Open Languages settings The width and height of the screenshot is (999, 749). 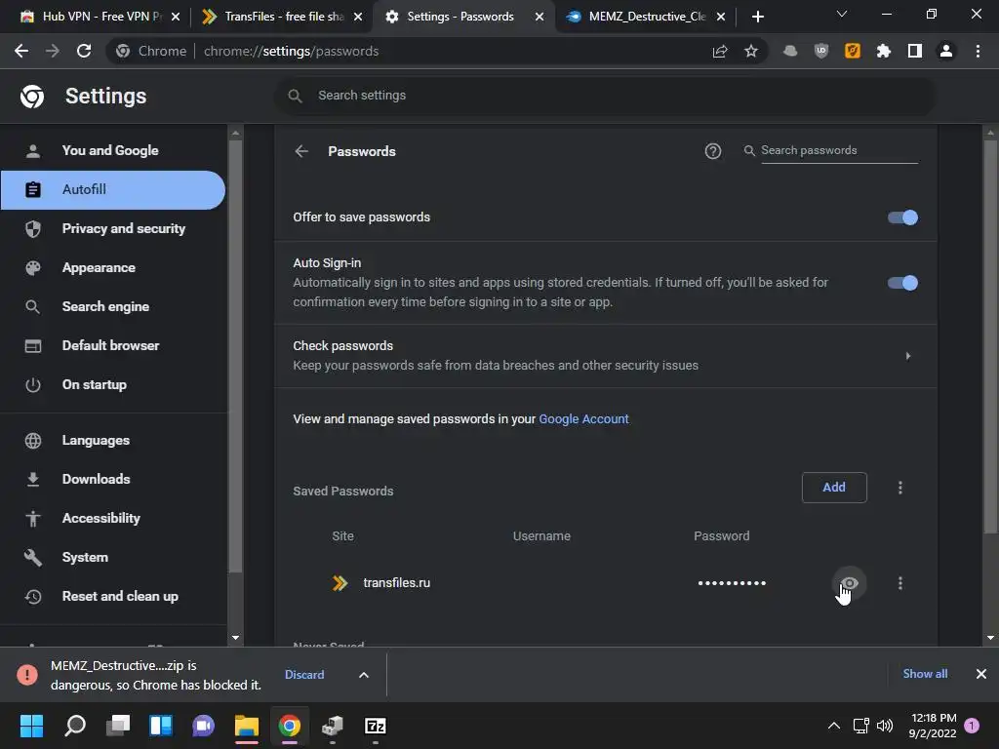click(113, 440)
